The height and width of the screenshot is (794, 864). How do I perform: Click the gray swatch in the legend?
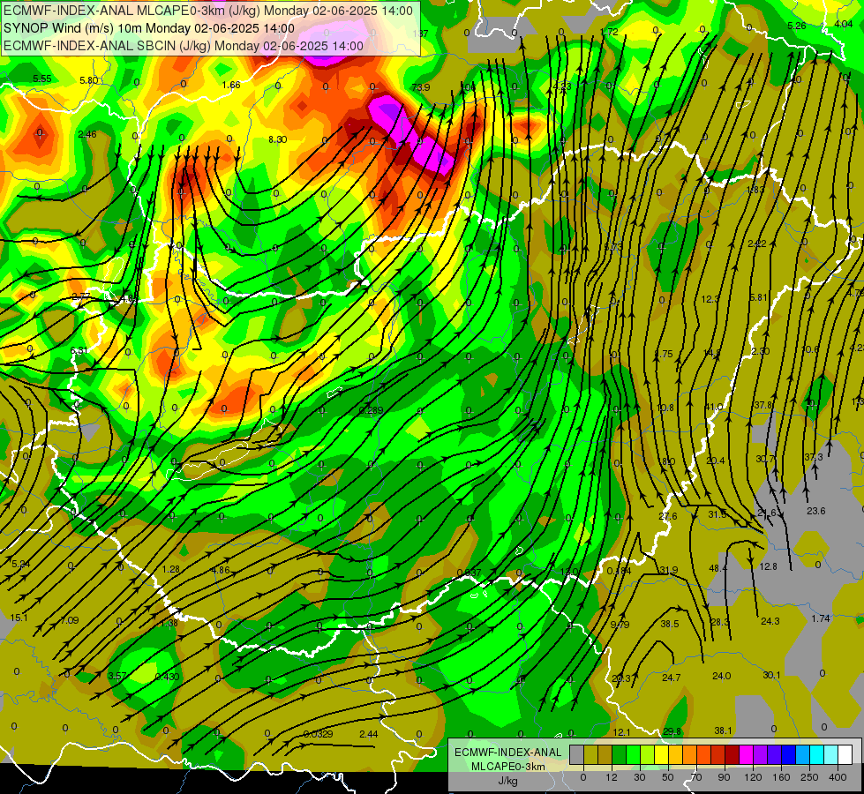click(x=576, y=755)
